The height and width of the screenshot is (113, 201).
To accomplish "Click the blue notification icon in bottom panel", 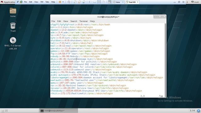I will coord(198,110).
